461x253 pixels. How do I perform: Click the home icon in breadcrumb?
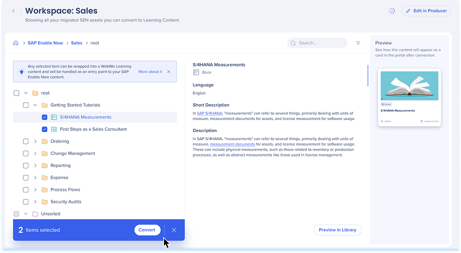click(x=16, y=43)
